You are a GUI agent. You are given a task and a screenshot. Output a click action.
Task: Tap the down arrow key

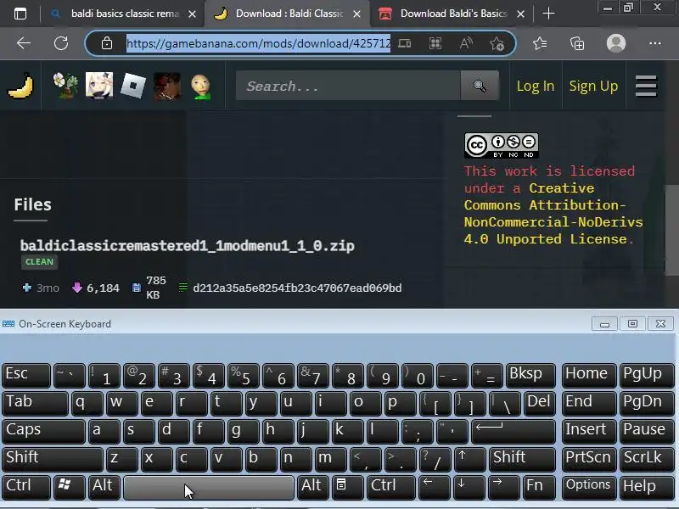tap(469, 487)
